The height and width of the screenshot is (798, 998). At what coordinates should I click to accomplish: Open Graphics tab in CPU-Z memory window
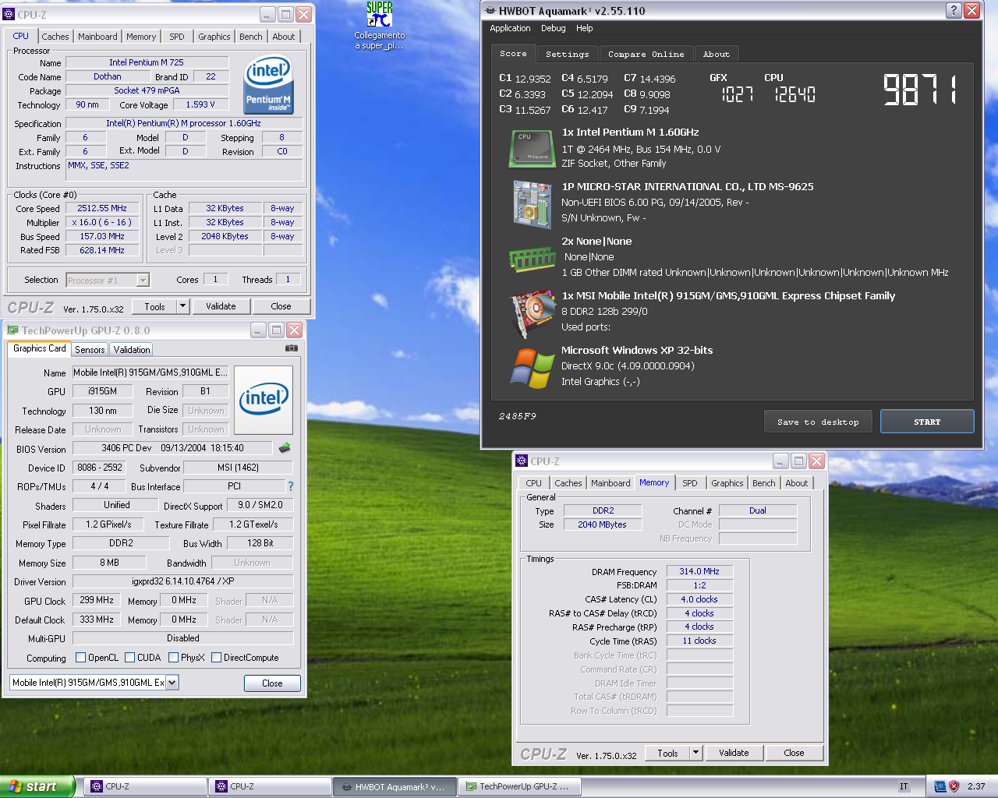point(727,483)
